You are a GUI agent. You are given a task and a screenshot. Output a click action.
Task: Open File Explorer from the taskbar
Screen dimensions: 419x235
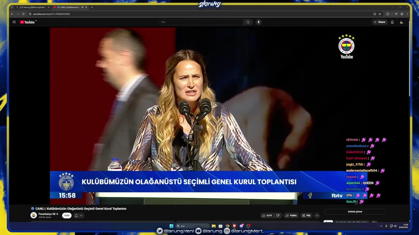pyautogui.click(x=213, y=226)
